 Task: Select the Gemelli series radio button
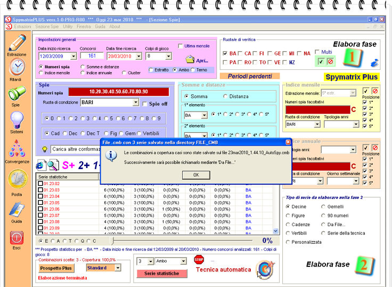(323, 206)
